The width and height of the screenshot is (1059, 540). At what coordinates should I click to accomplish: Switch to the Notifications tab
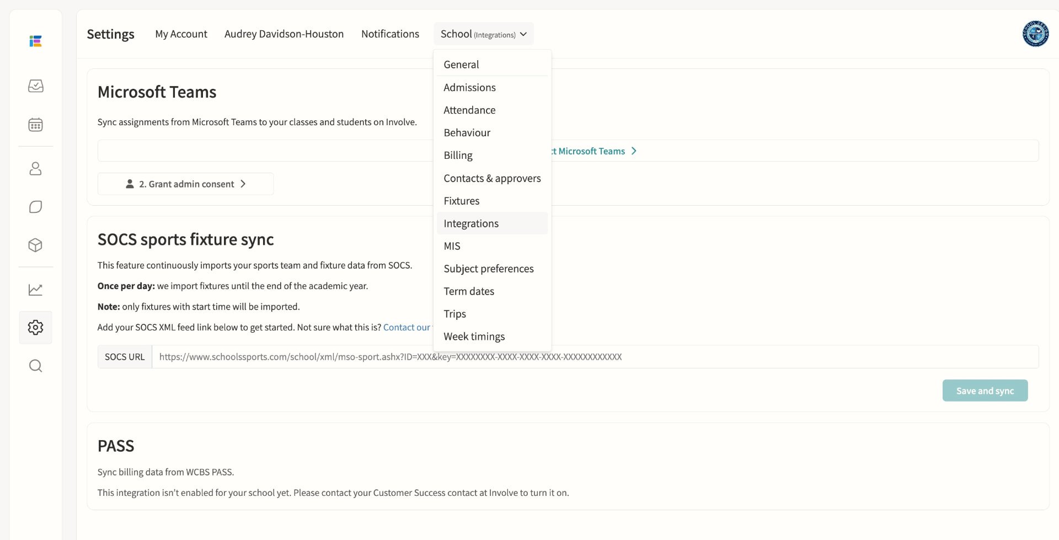(x=390, y=34)
